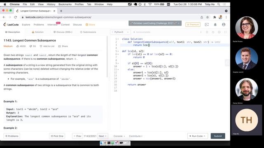Open the Contribute link
264x148 pixels.
(136, 136)
